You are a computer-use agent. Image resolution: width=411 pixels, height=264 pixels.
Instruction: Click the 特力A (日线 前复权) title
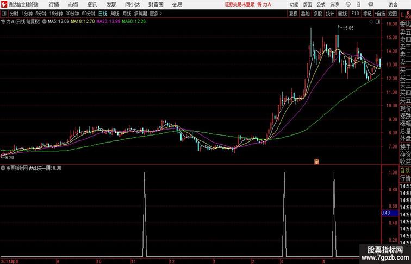click(21, 22)
